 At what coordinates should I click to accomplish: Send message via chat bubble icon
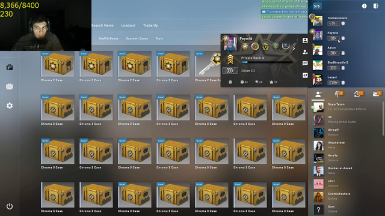(x=305, y=64)
